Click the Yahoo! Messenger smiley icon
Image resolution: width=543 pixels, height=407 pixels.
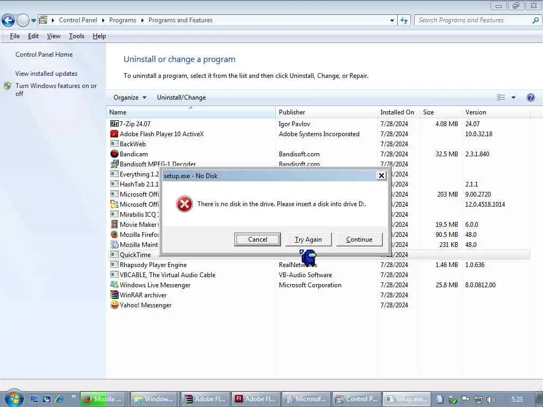[115, 305]
